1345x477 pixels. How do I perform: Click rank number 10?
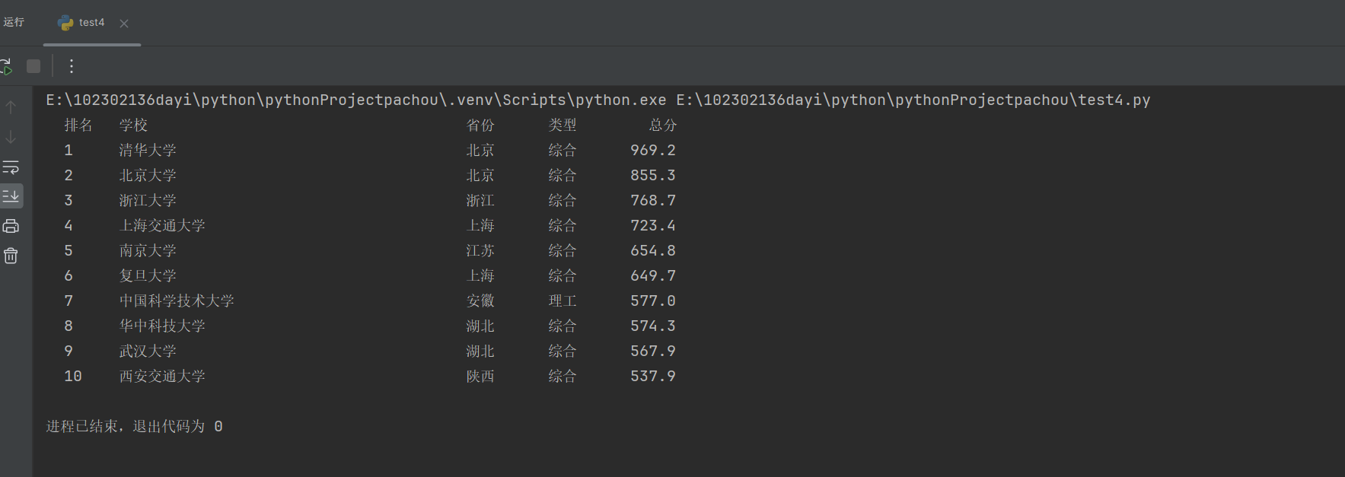(x=73, y=376)
